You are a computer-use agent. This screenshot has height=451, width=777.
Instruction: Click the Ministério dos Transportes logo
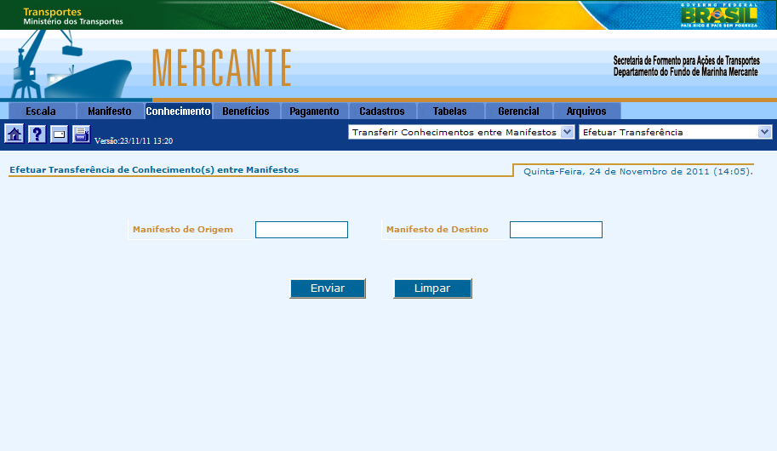73,16
